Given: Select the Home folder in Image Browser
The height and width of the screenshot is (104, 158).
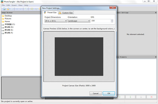Looking at the screenshot, I should [x=6, y=21].
